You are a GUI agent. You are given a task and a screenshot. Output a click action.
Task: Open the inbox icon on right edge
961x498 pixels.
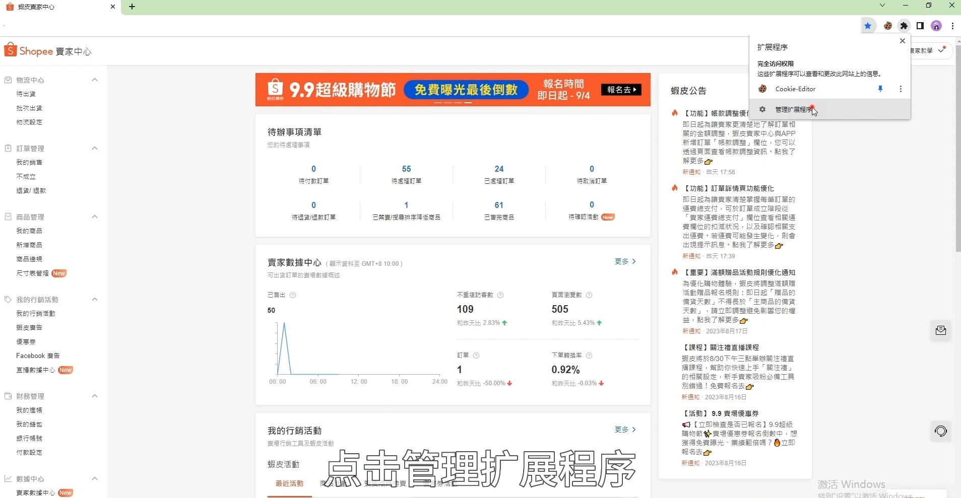click(940, 330)
